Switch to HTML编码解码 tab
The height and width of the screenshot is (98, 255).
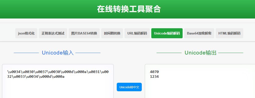click(x=229, y=33)
